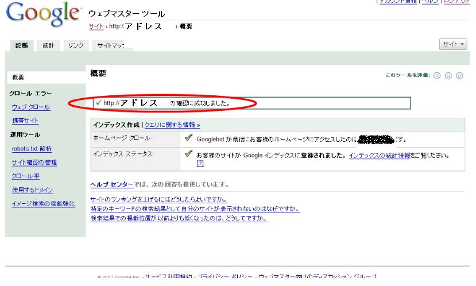Click the 確認に成功しました verification message

coord(252,103)
